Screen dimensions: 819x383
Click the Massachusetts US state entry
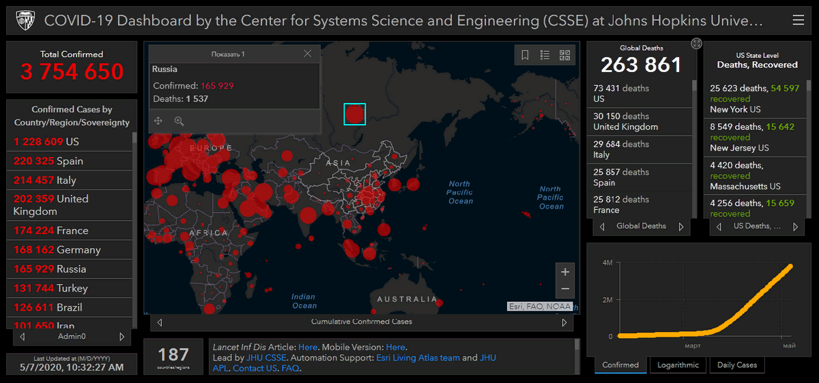[756, 175]
